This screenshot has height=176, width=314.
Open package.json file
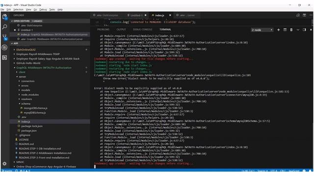coord(29,131)
